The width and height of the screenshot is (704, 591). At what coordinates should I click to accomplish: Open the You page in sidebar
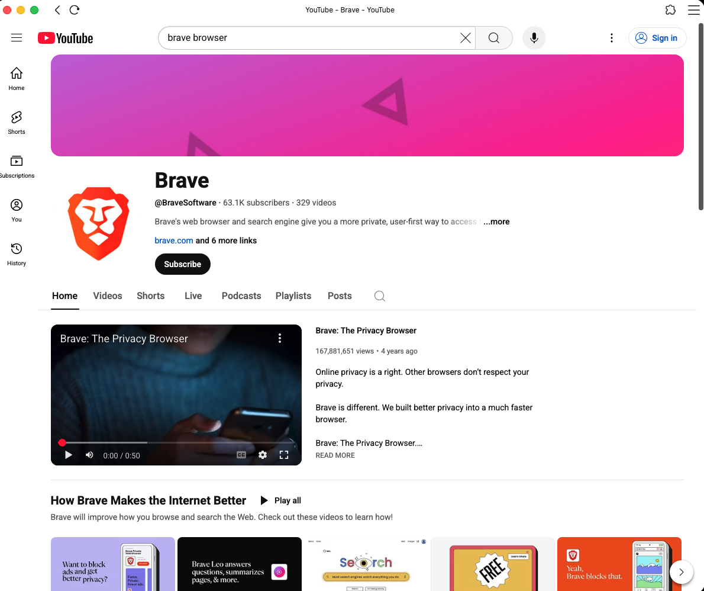[x=17, y=210]
